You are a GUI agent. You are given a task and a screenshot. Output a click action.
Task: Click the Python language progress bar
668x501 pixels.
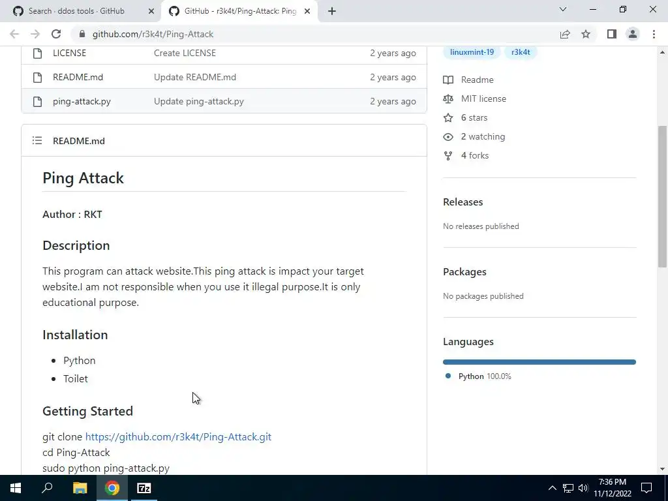539,362
